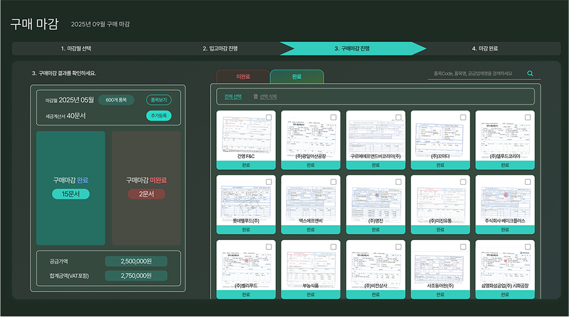569x317 pixels.
Task: Open the 사조동아원(주) invoice thumbnail
Action: 440,264
